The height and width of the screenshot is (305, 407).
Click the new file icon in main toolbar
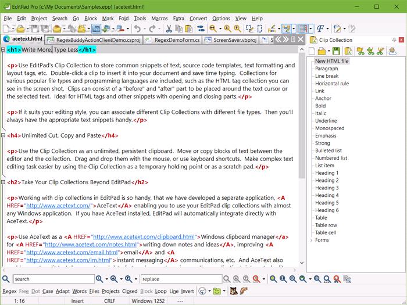[6, 28]
